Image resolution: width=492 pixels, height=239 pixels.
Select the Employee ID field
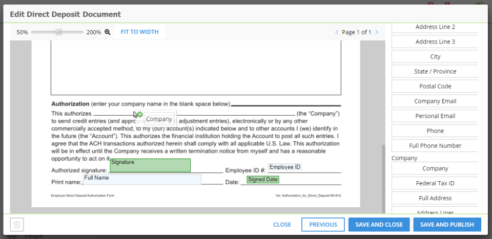(x=285, y=167)
